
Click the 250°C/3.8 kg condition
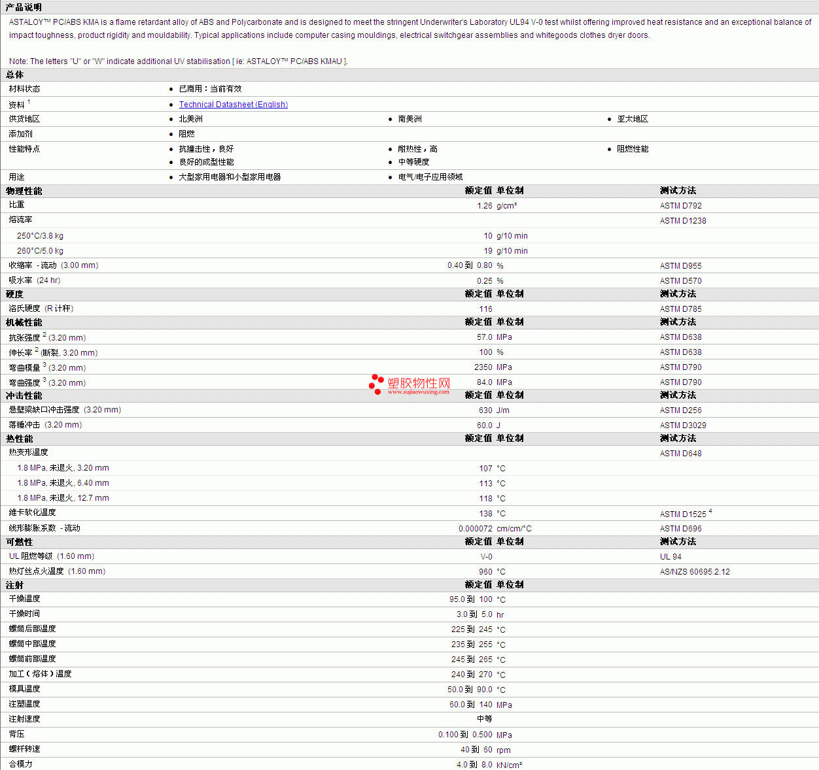(41, 236)
